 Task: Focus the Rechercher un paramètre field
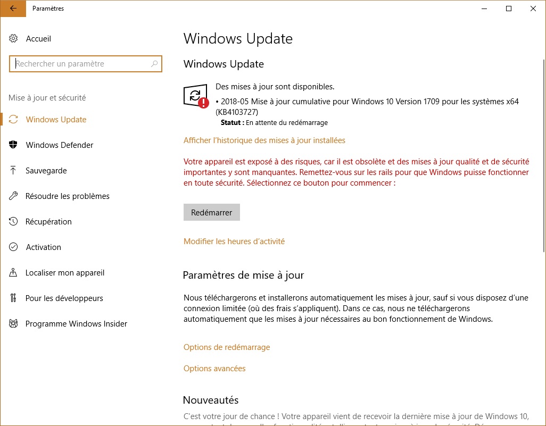(80, 64)
